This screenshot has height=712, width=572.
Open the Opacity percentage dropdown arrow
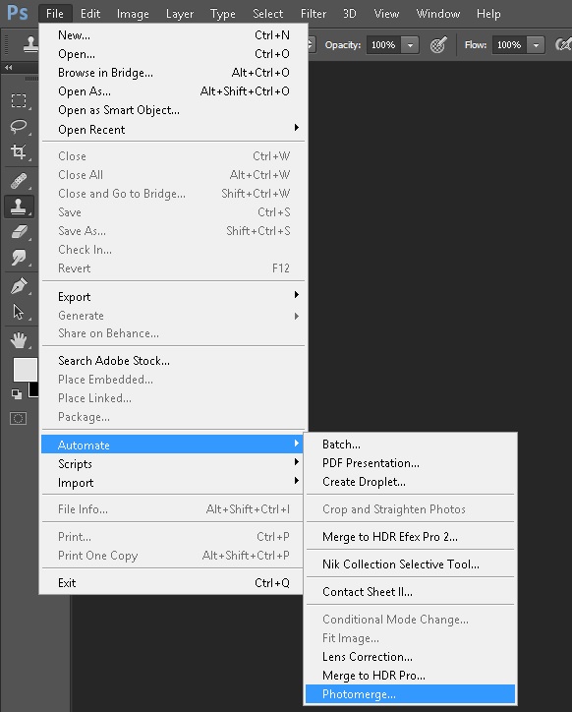(x=410, y=45)
